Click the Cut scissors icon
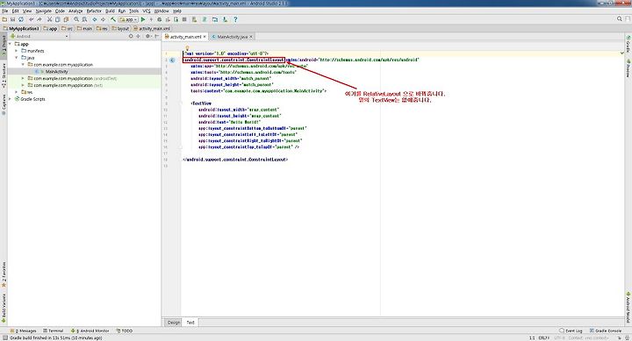Screen dimensions: 632x341 tap(49, 19)
